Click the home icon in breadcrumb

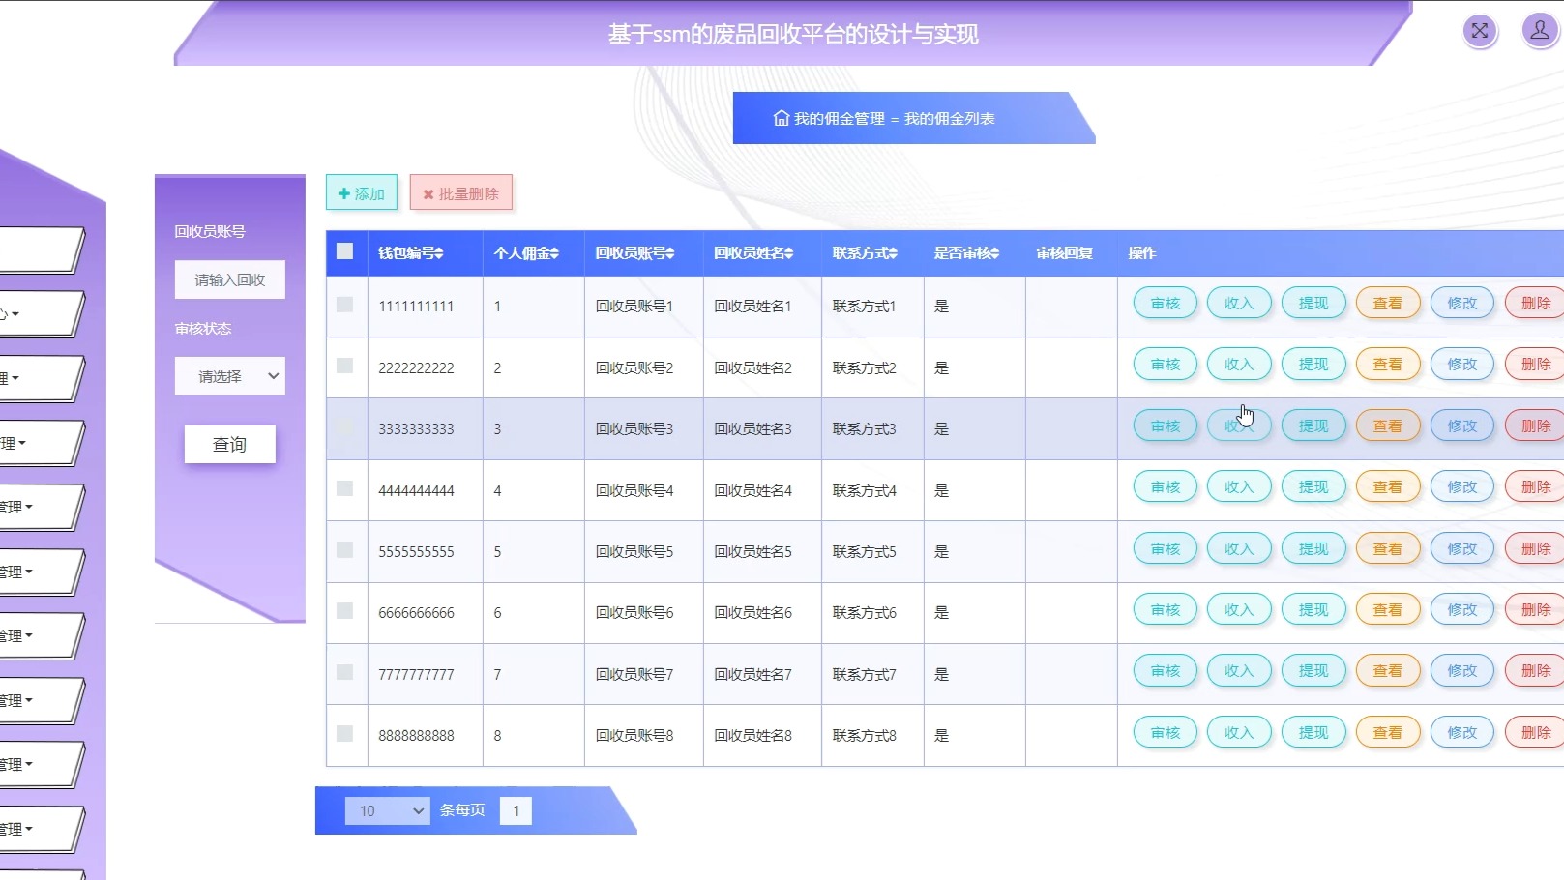781,118
